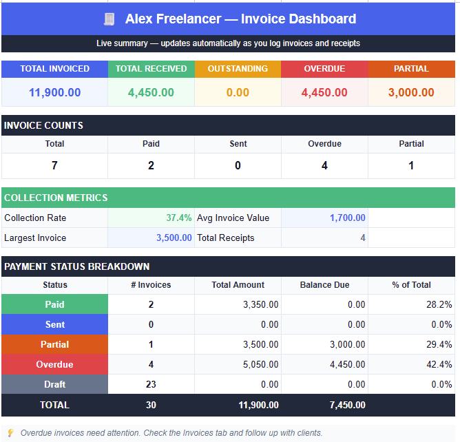Select the 42.4% value in the Overdue row

click(439, 364)
